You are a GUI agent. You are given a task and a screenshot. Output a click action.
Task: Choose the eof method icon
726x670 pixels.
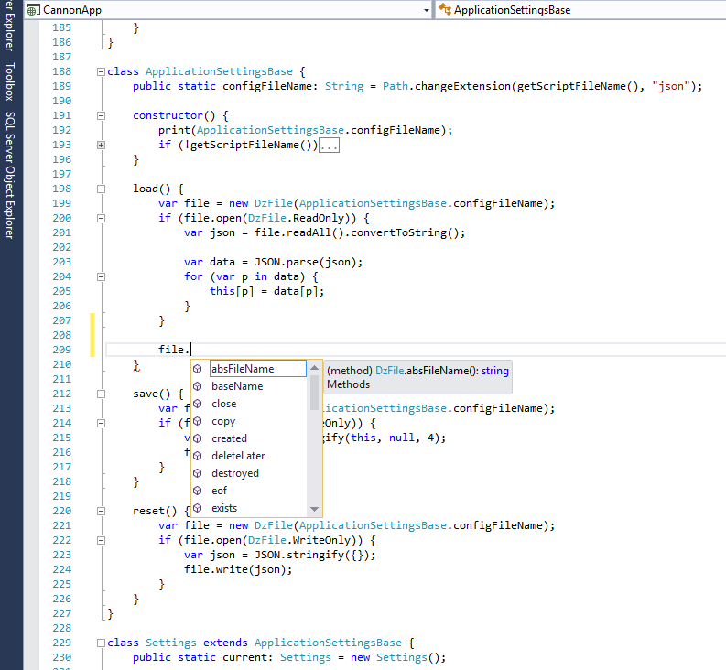click(198, 491)
